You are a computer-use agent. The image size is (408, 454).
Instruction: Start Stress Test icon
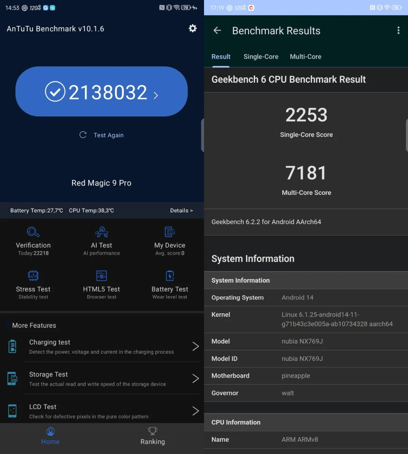[33, 276]
